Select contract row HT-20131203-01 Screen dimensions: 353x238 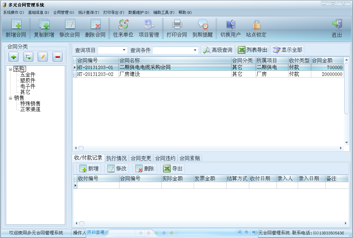click(x=208, y=68)
